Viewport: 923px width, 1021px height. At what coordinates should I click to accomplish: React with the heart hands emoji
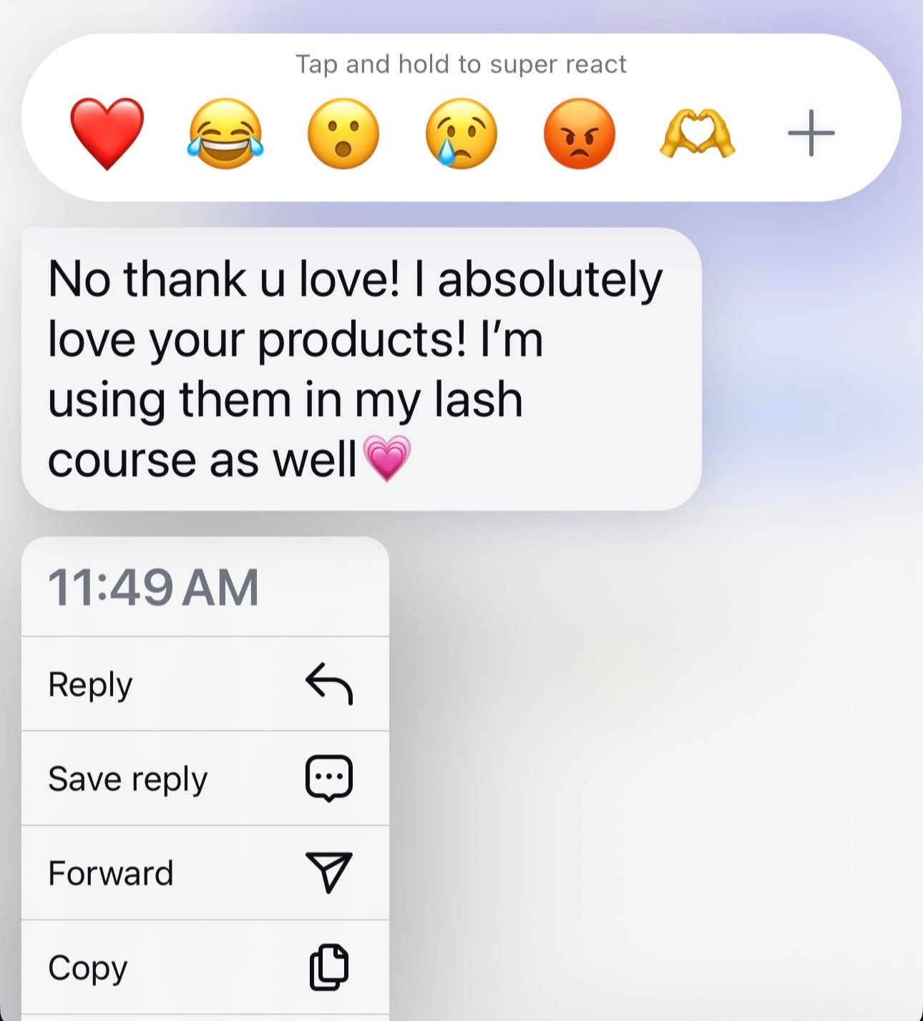click(x=697, y=134)
